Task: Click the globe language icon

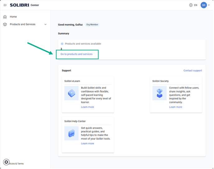Action: (x=191, y=5)
